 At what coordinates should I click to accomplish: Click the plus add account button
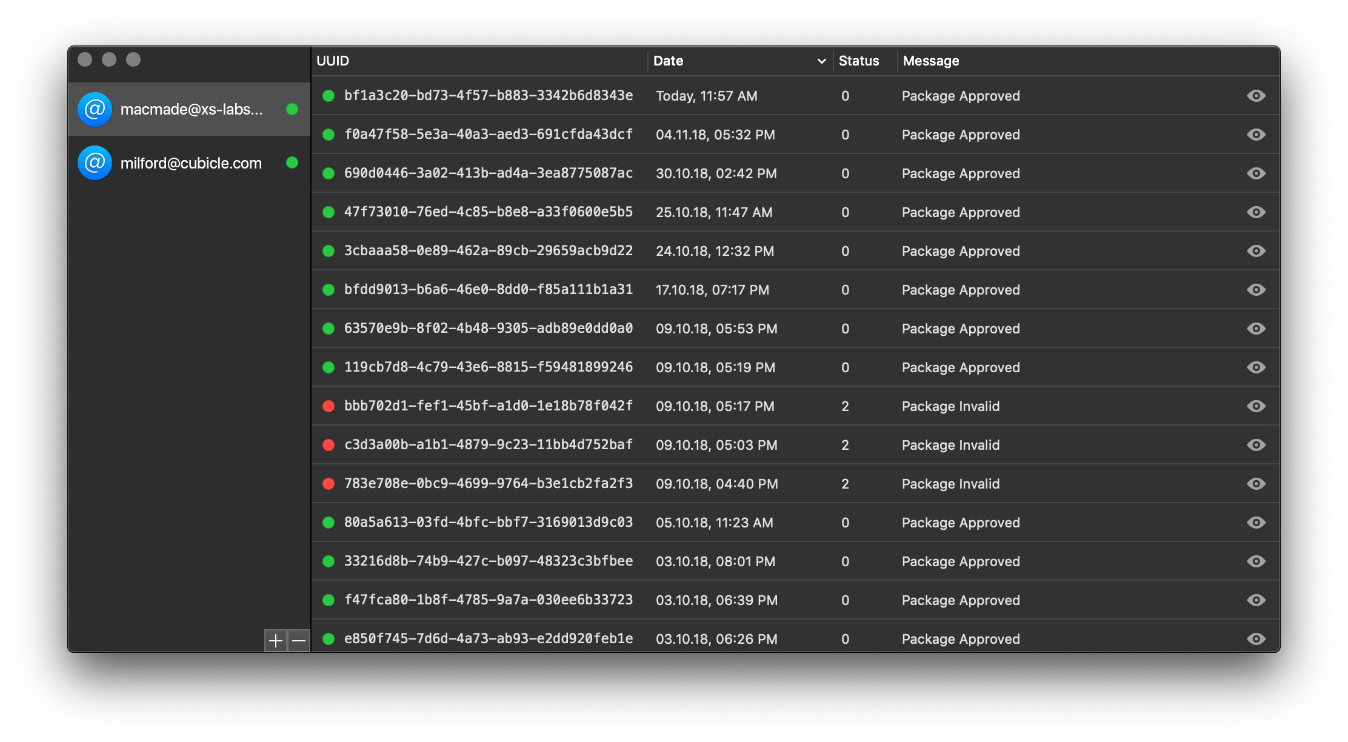coord(276,640)
